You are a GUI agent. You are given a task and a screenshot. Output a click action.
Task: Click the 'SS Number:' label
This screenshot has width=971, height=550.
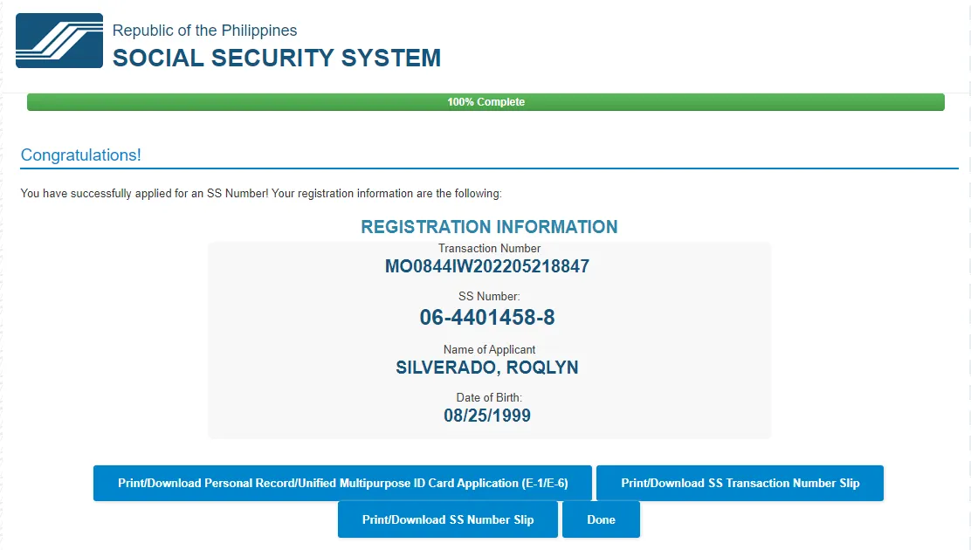(x=489, y=297)
